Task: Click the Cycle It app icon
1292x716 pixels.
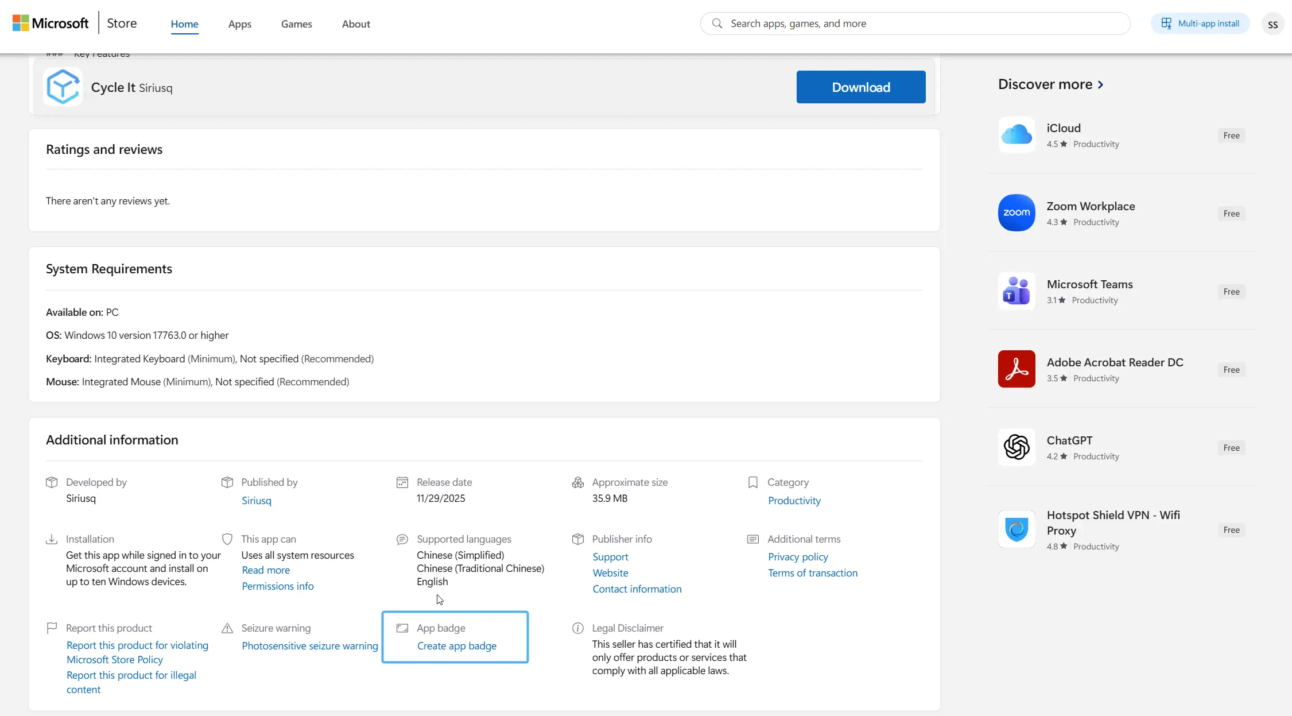Action: (63, 87)
